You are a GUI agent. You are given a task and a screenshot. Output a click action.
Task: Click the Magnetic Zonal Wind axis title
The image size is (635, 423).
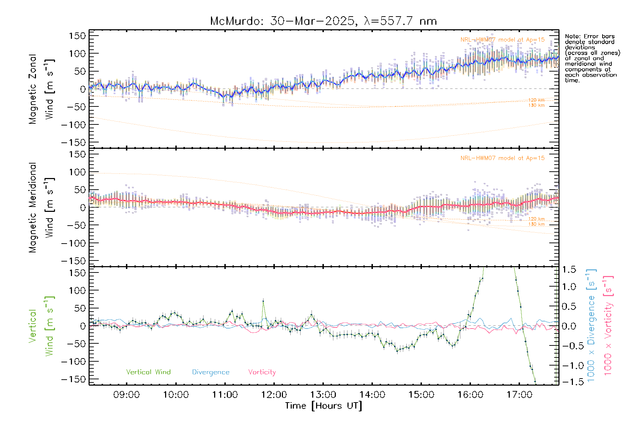click(x=41, y=89)
